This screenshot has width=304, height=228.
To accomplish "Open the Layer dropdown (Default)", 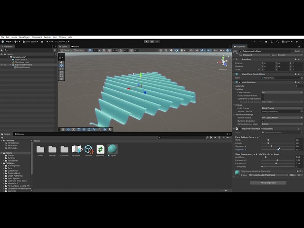I will pos(290,55).
